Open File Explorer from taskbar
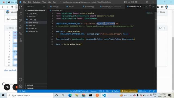This screenshot has width=174, height=98. pos(77,95)
